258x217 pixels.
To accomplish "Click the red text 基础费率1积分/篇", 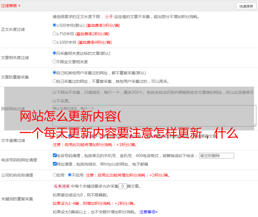I will tap(103, 25).
